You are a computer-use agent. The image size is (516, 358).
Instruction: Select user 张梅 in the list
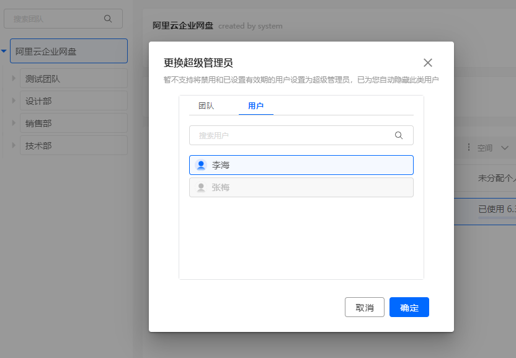(x=301, y=187)
